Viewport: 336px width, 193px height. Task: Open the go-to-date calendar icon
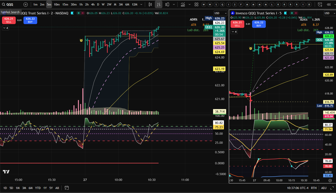pyautogui.click(x=67, y=188)
